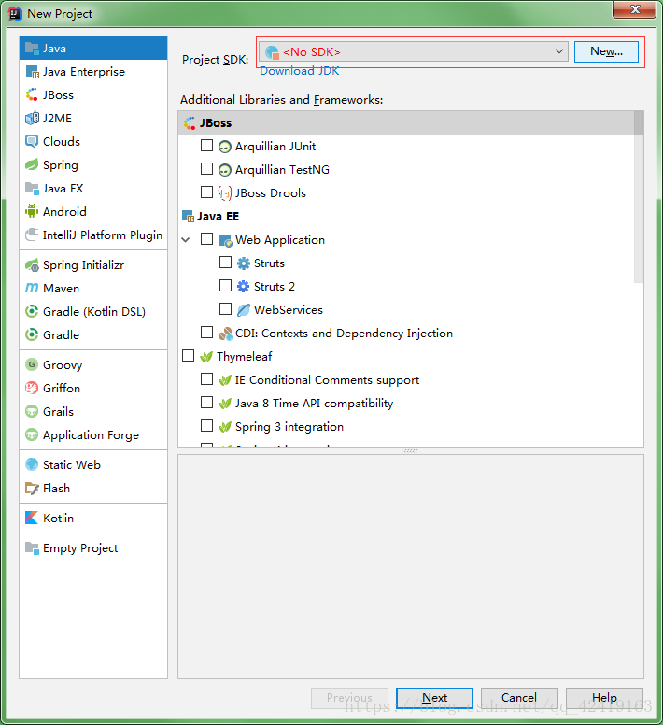Select the Gradle (Kotlin DSL) icon
The width and height of the screenshot is (663, 725).
point(32,311)
